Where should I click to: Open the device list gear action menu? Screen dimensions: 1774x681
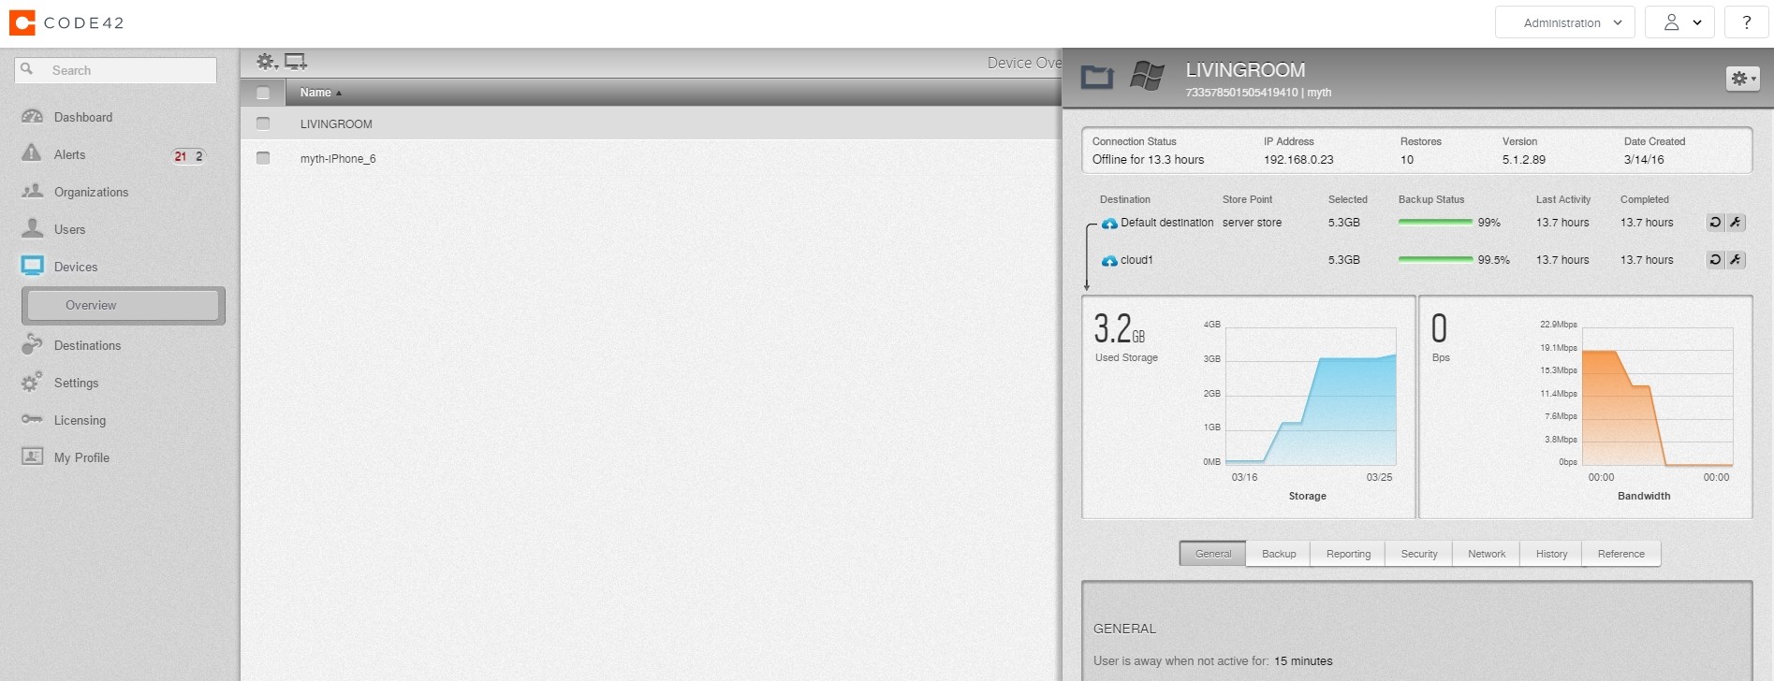tap(267, 62)
